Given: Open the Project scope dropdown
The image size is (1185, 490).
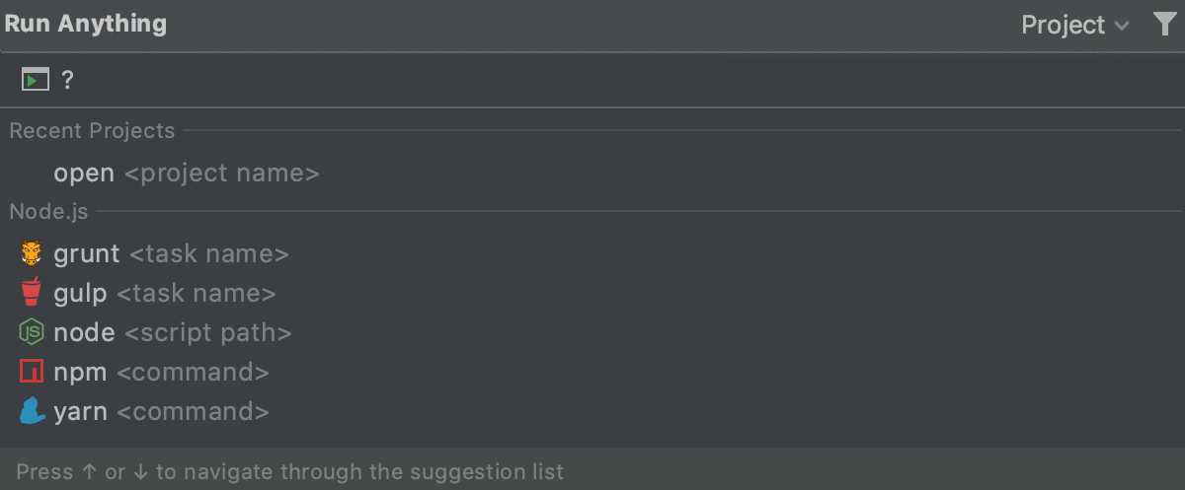Looking at the screenshot, I should 1063,25.
